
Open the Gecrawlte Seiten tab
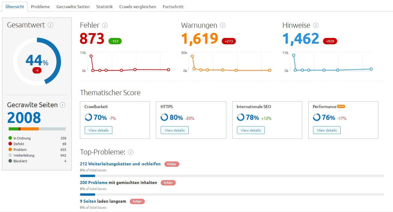pos(73,7)
